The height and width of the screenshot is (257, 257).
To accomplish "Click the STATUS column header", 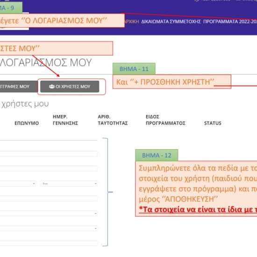I will (213, 123).
